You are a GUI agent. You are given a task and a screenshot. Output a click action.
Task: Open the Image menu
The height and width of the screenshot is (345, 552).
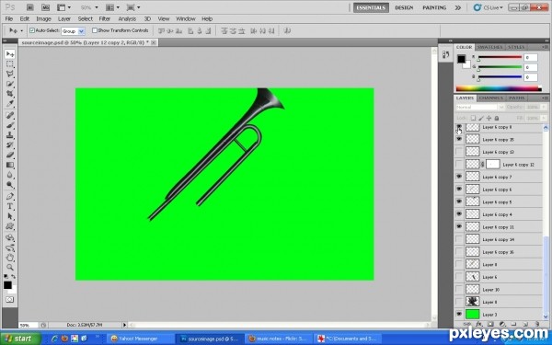43,18
